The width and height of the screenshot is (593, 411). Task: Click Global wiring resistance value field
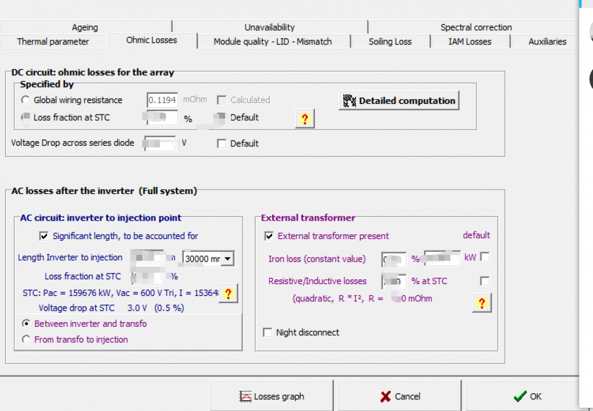162,100
